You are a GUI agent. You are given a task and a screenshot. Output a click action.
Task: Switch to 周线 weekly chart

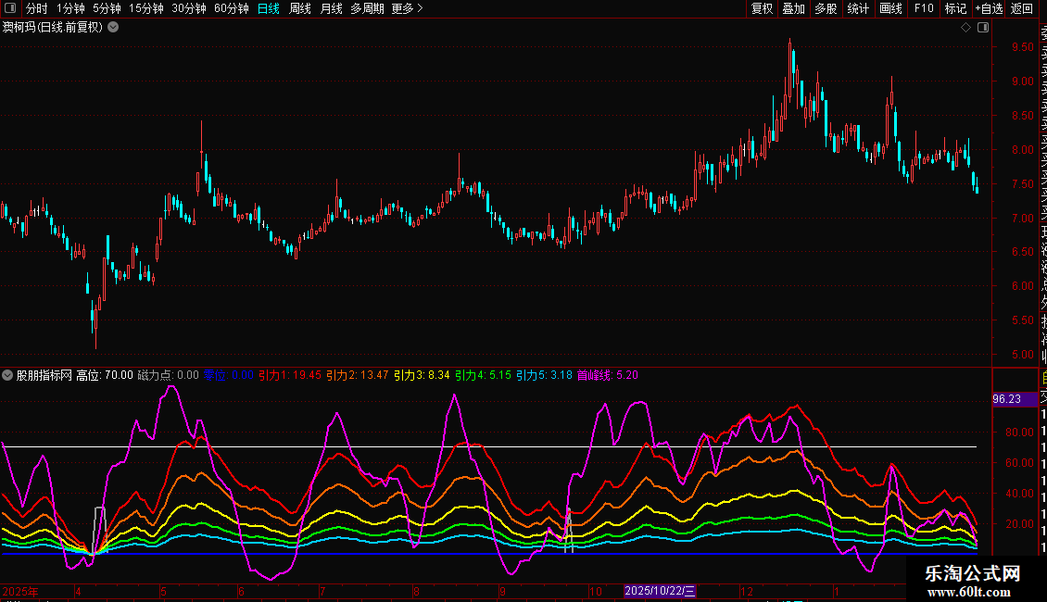click(x=300, y=8)
